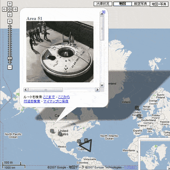Select the marker near Florida
The image size is (170, 170).
(x=79, y=141)
